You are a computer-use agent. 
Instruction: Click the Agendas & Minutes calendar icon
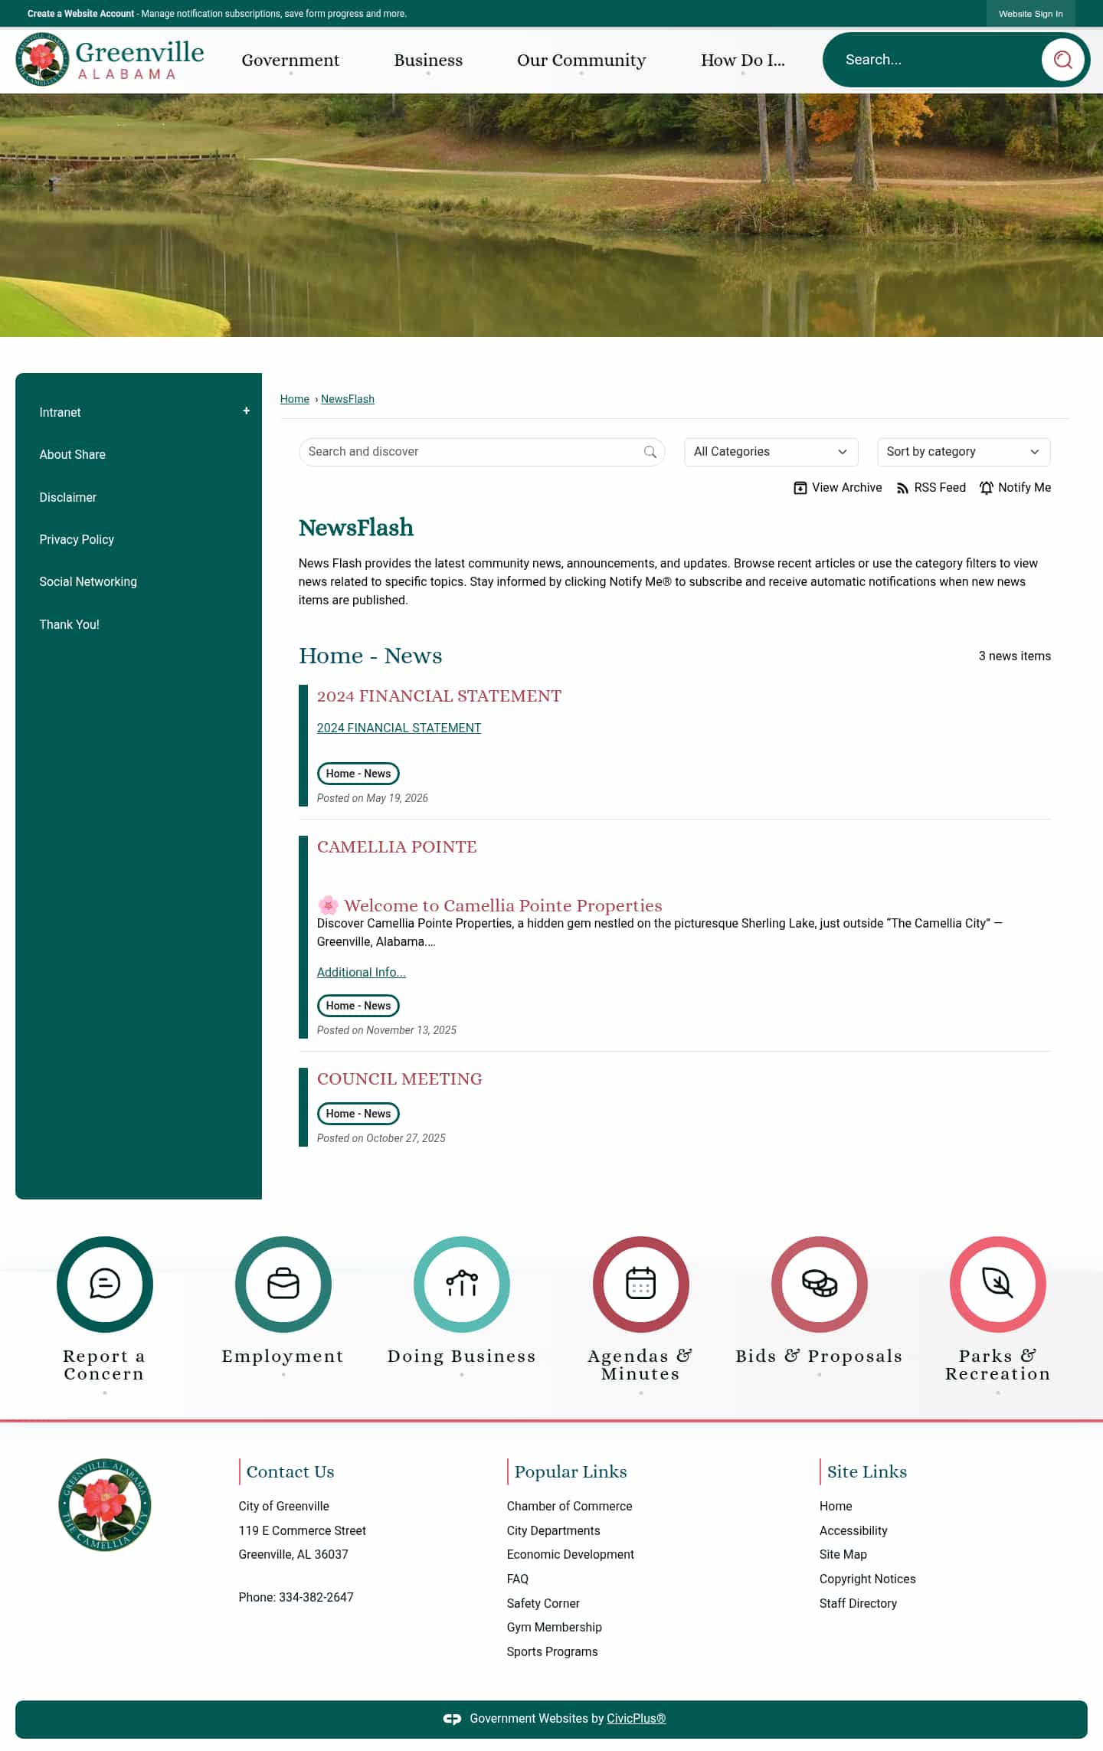click(641, 1284)
